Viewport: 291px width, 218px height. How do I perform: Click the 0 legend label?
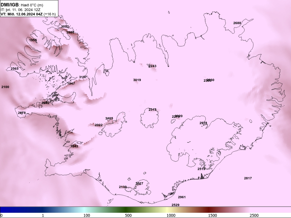click(x=2, y=215)
